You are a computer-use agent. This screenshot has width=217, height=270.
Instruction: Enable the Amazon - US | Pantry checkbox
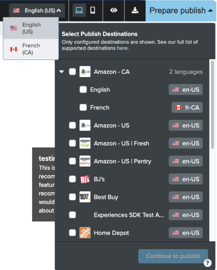point(72,161)
